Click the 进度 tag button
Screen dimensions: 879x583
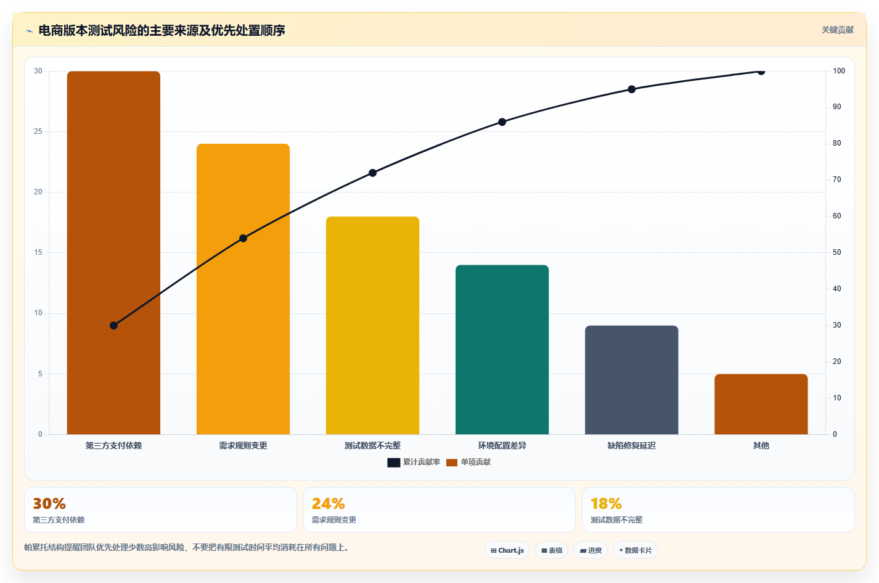click(x=591, y=550)
